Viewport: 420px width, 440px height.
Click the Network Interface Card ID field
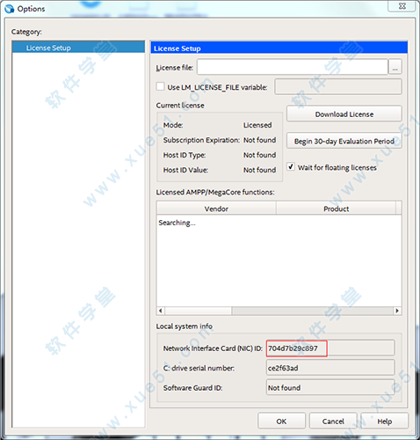tap(330, 348)
